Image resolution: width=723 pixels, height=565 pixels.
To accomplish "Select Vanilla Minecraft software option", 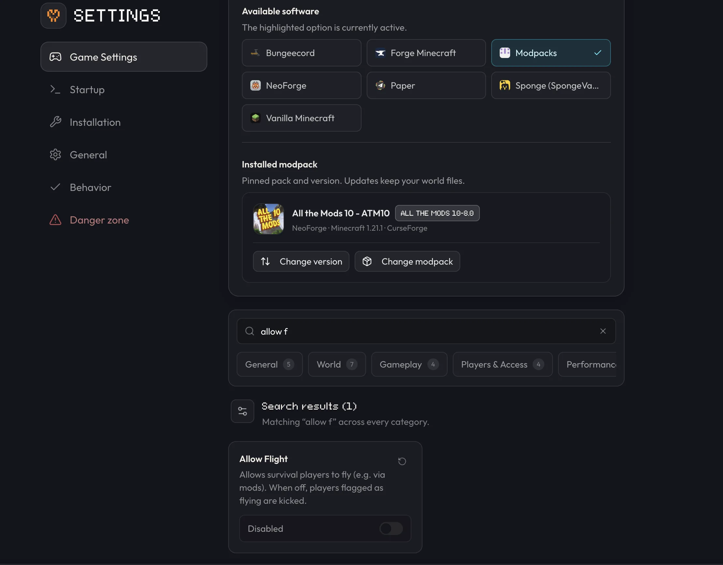I will (x=301, y=118).
